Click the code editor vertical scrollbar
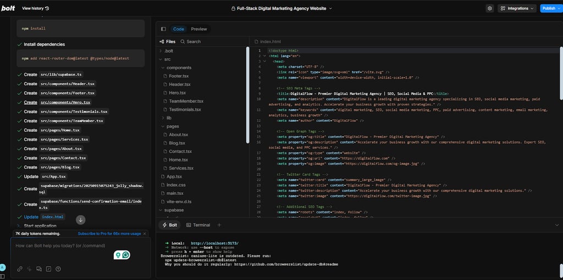 click(561, 73)
